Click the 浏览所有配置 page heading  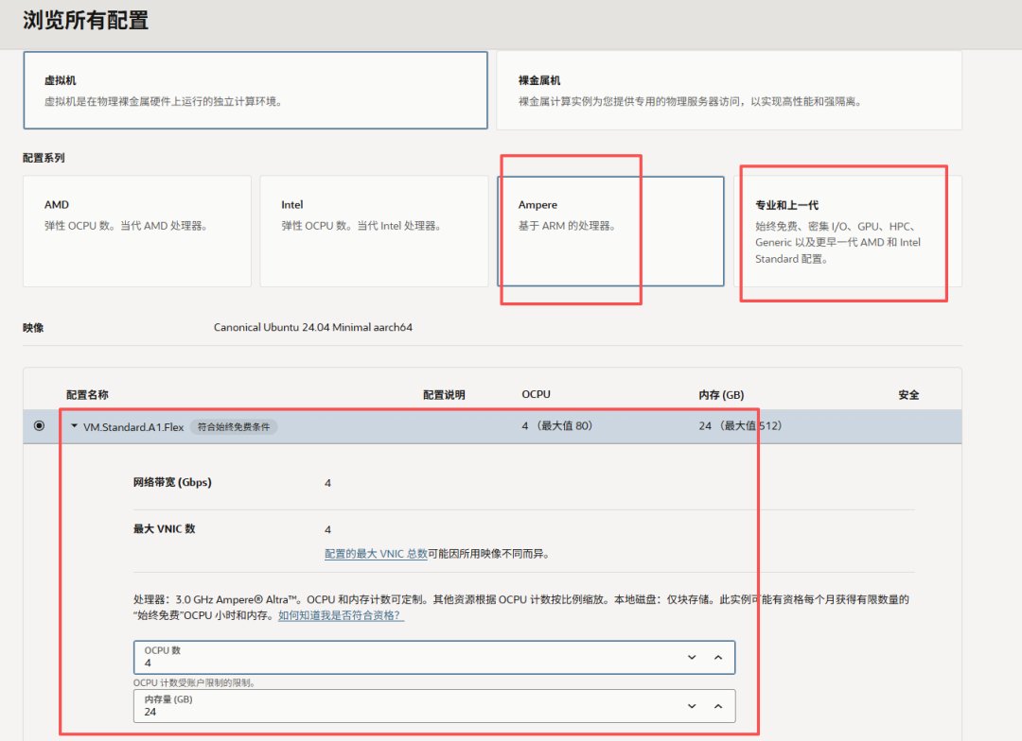click(x=85, y=20)
